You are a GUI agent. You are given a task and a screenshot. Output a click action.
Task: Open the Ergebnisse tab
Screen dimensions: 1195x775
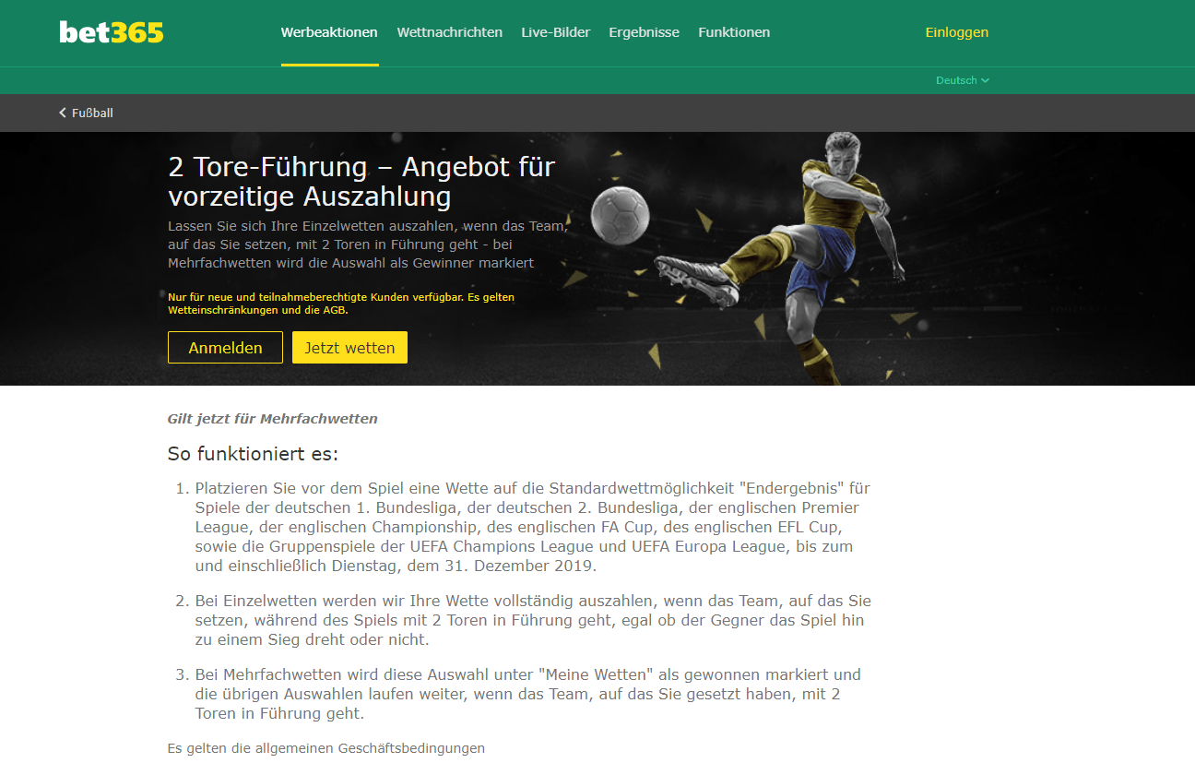[644, 32]
